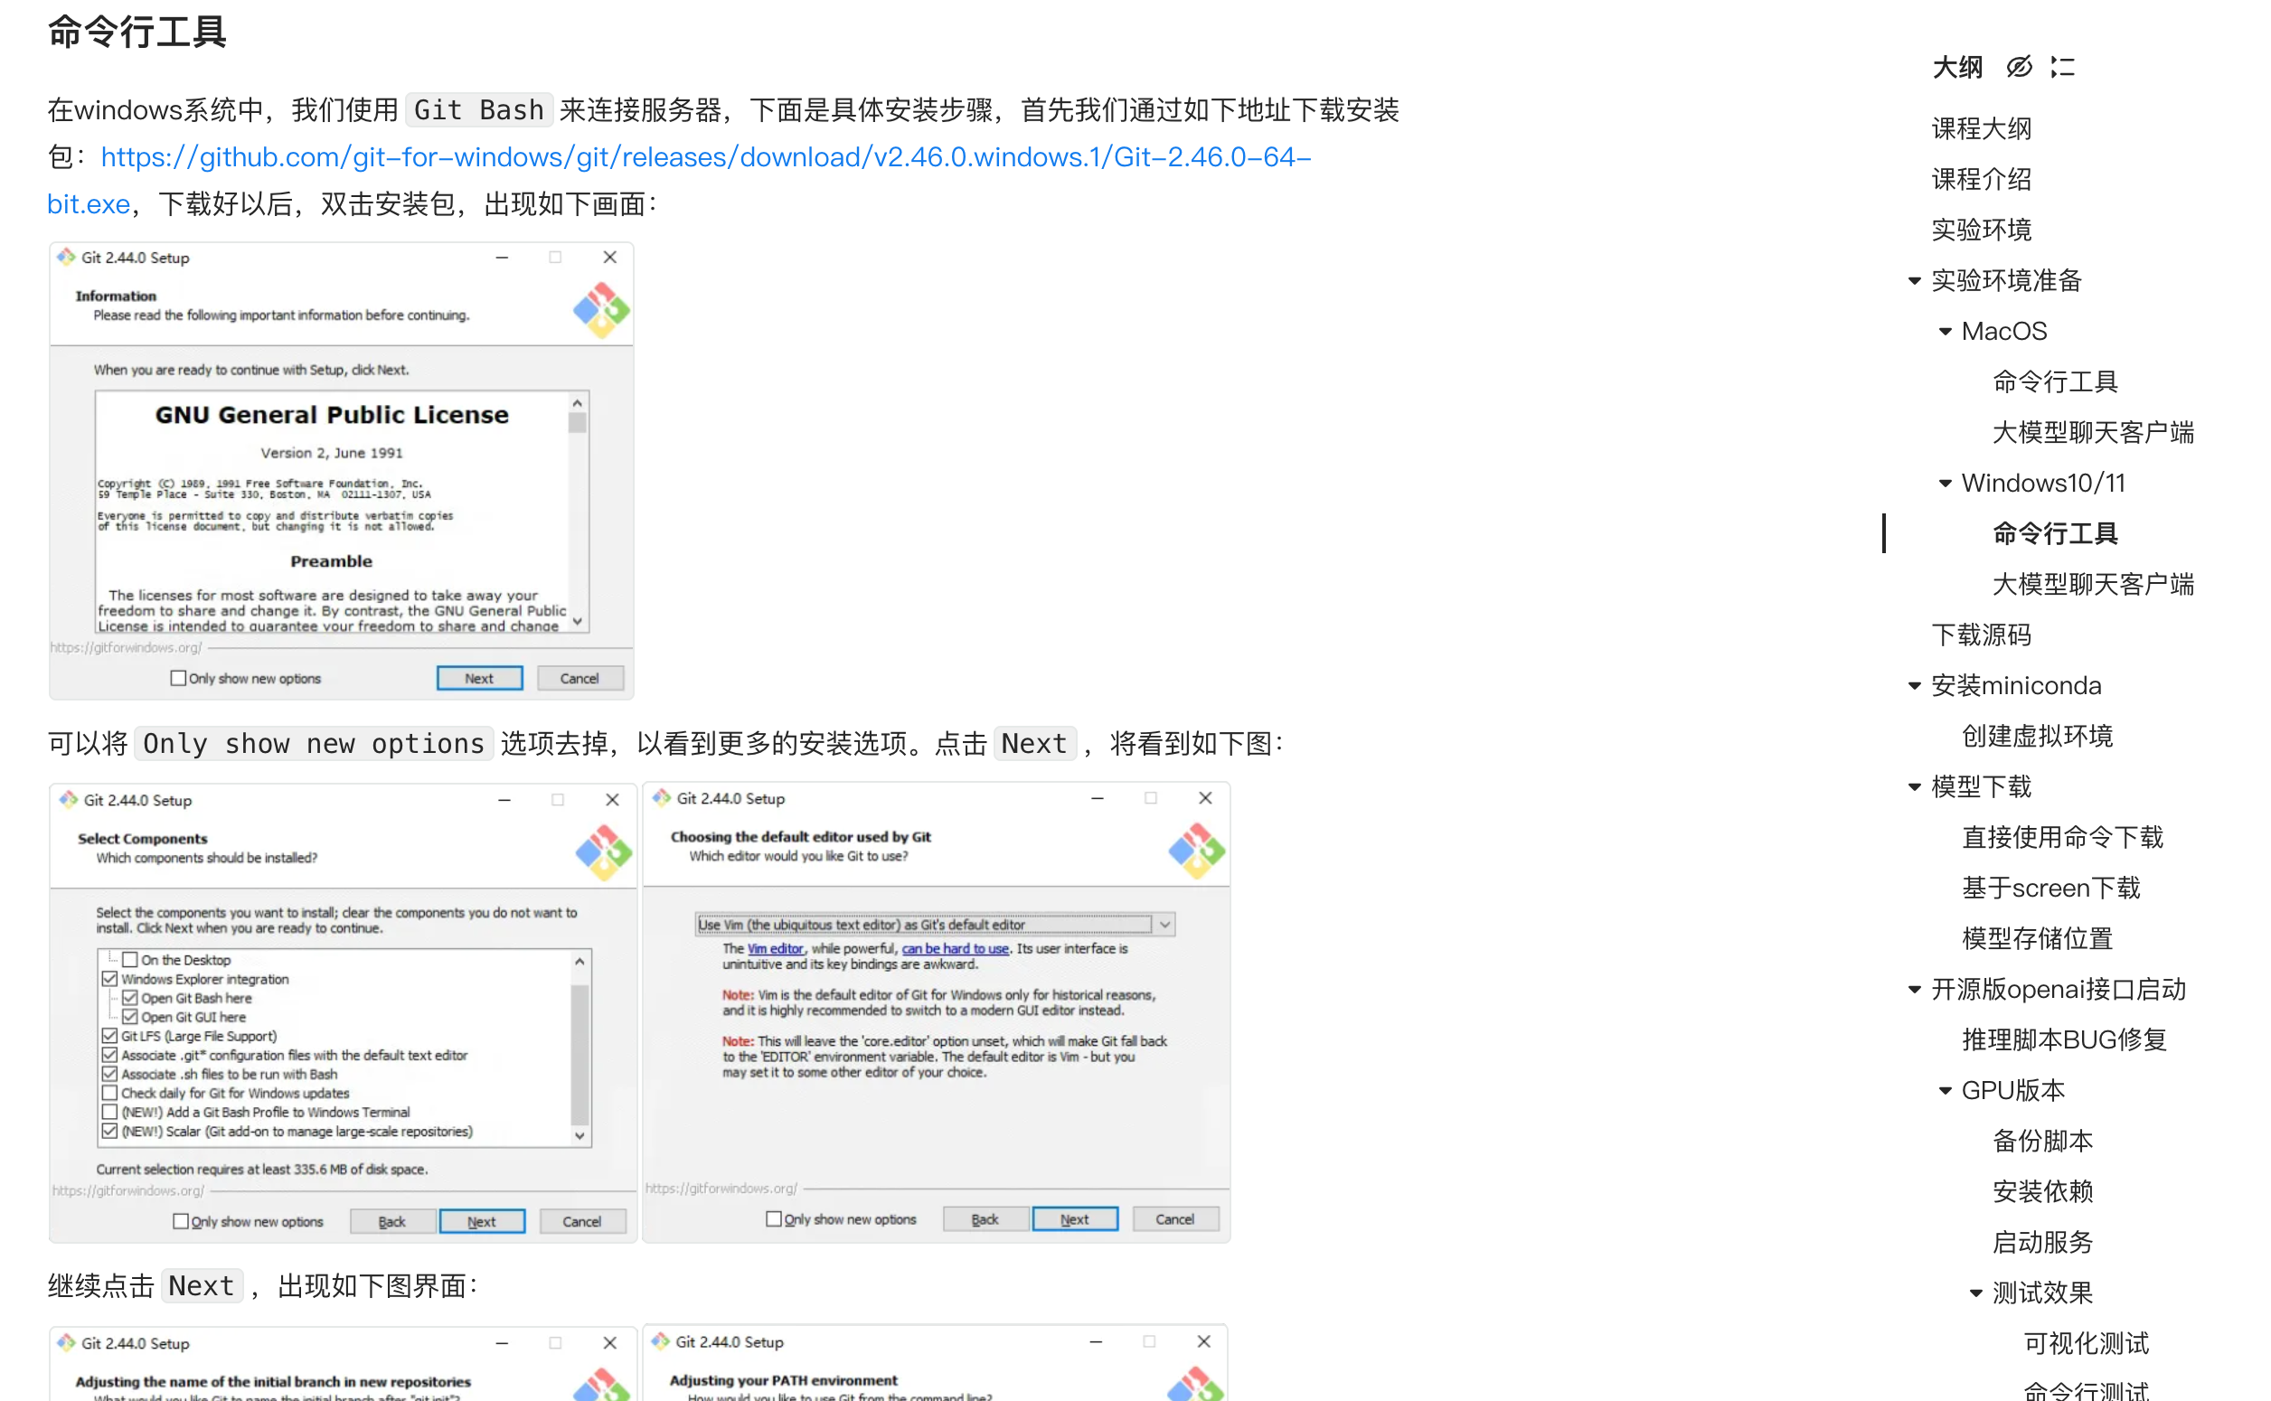Viewport: 2271px width, 1401px height.
Task: Open the Git download link
Action: click(x=706, y=156)
